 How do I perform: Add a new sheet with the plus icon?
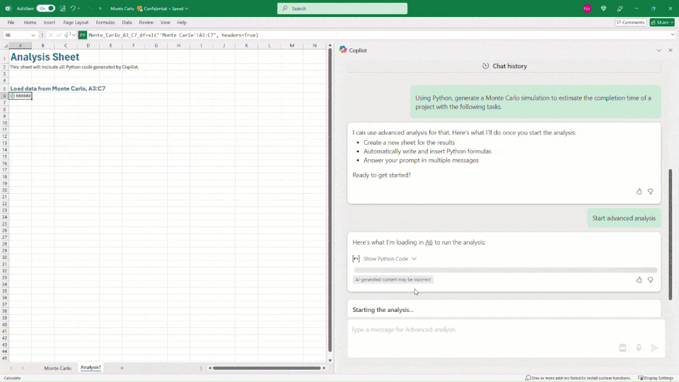point(122,368)
